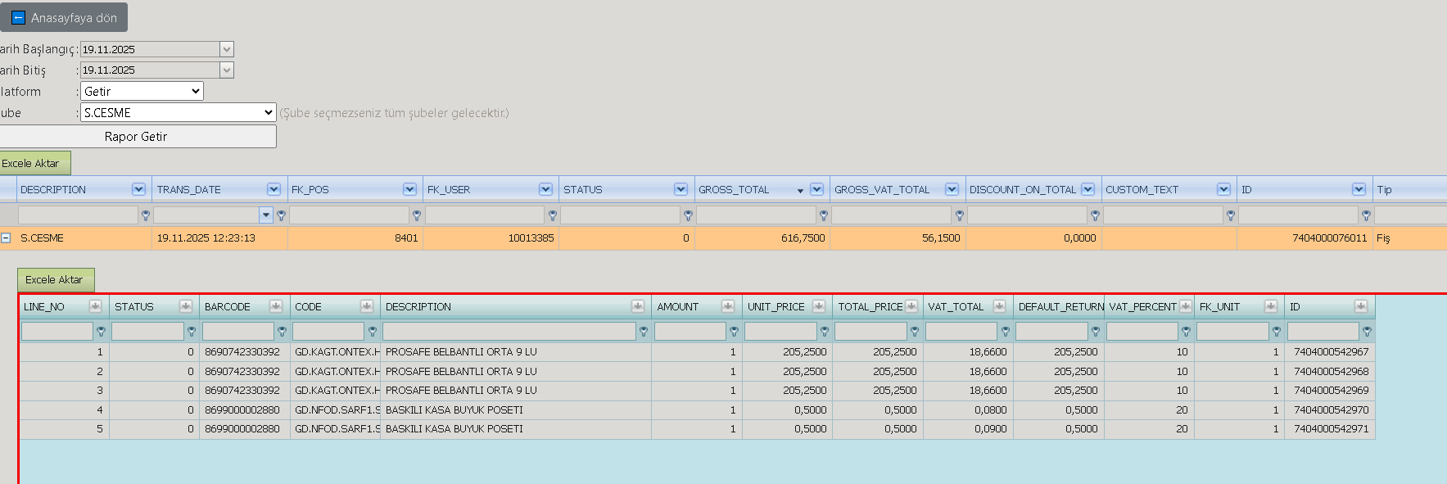The width and height of the screenshot is (1447, 484).
Task: Open the STATUS column header menu arrow
Action: (x=681, y=189)
